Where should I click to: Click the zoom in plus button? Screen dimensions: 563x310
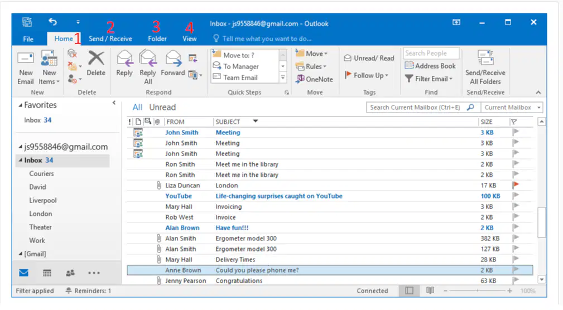point(509,290)
